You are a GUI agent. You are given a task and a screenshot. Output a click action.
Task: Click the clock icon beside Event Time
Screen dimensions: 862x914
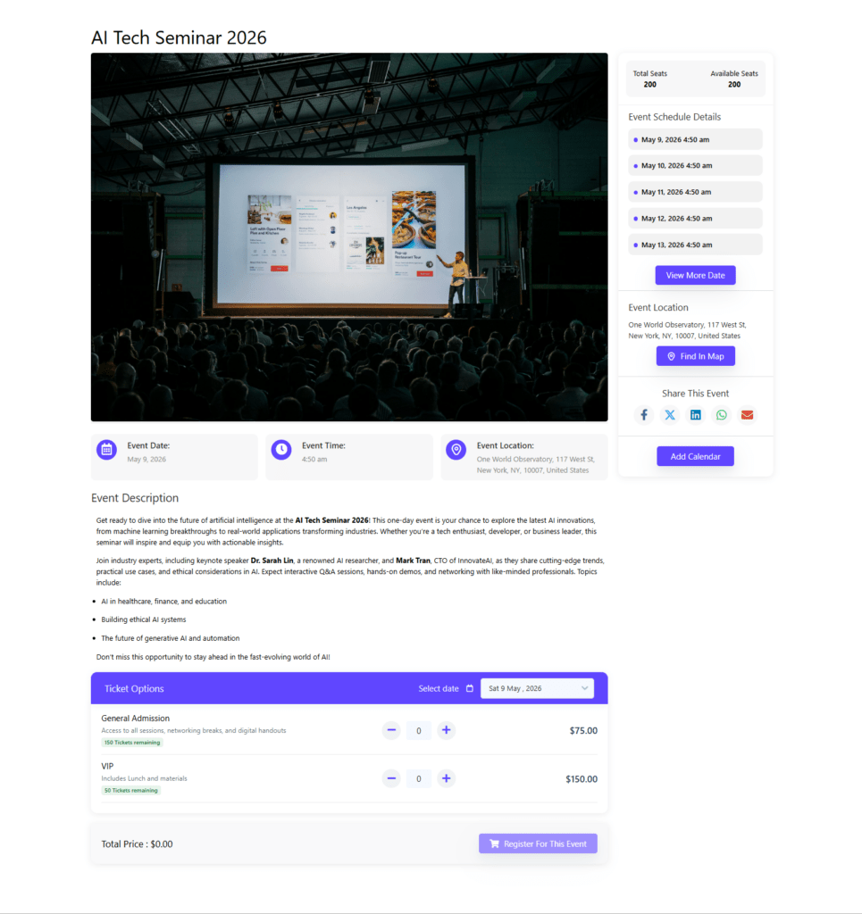pyautogui.click(x=281, y=450)
